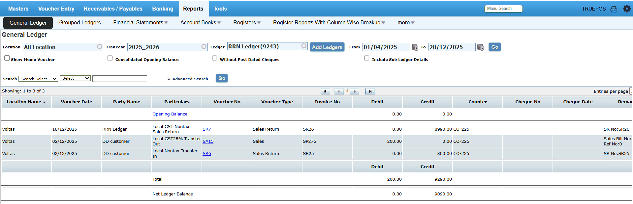633x204 pixels.
Task: Click the Add Ledgers button
Action: pos(327,47)
